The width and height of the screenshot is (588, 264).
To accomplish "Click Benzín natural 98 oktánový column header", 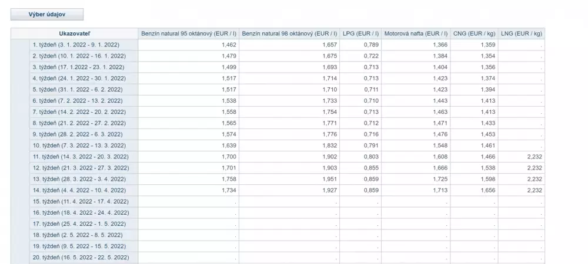I will (289, 33).
